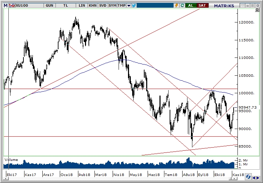Click the 2. Mr volume axis label

(x=243, y=160)
